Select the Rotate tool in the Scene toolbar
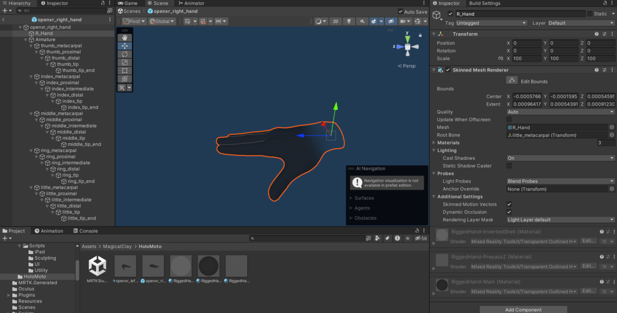The width and height of the screenshot is (617, 313). (124, 54)
